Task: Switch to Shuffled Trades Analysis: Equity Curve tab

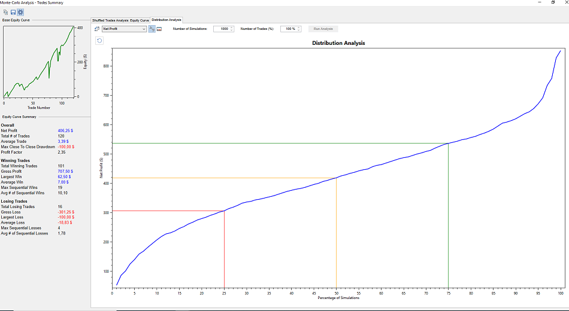Action: coord(120,20)
